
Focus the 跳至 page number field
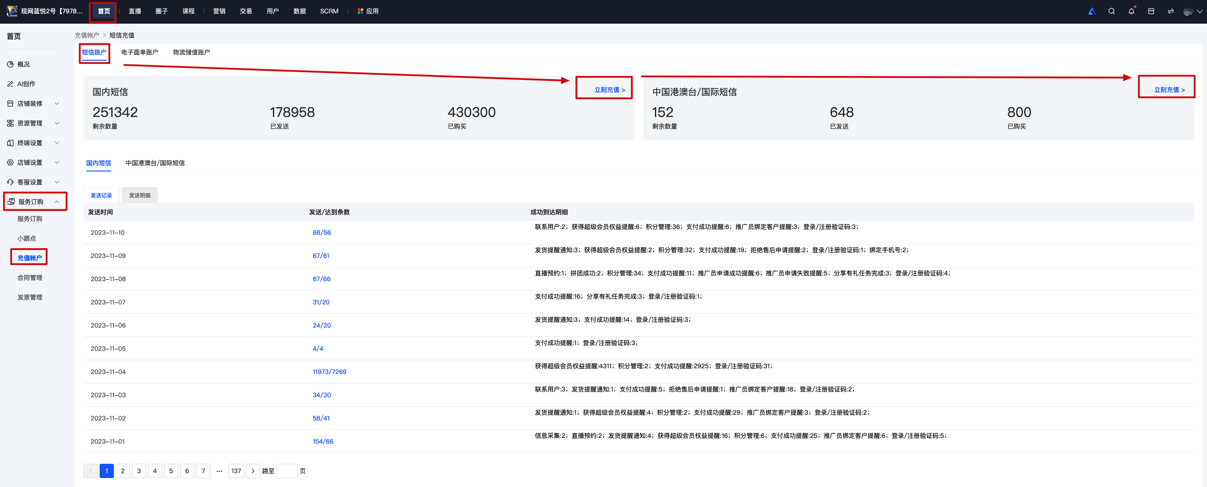point(287,470)
